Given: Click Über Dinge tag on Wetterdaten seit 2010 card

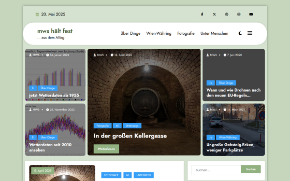Looking at the screenshot, I should click(47, 138).
